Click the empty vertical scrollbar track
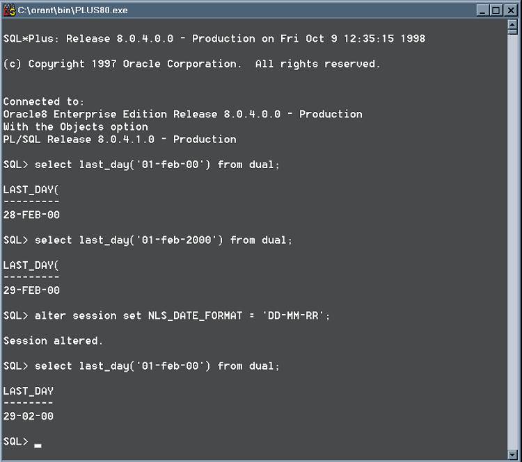The height and width of the screenshot is (462, 522). 512,242
